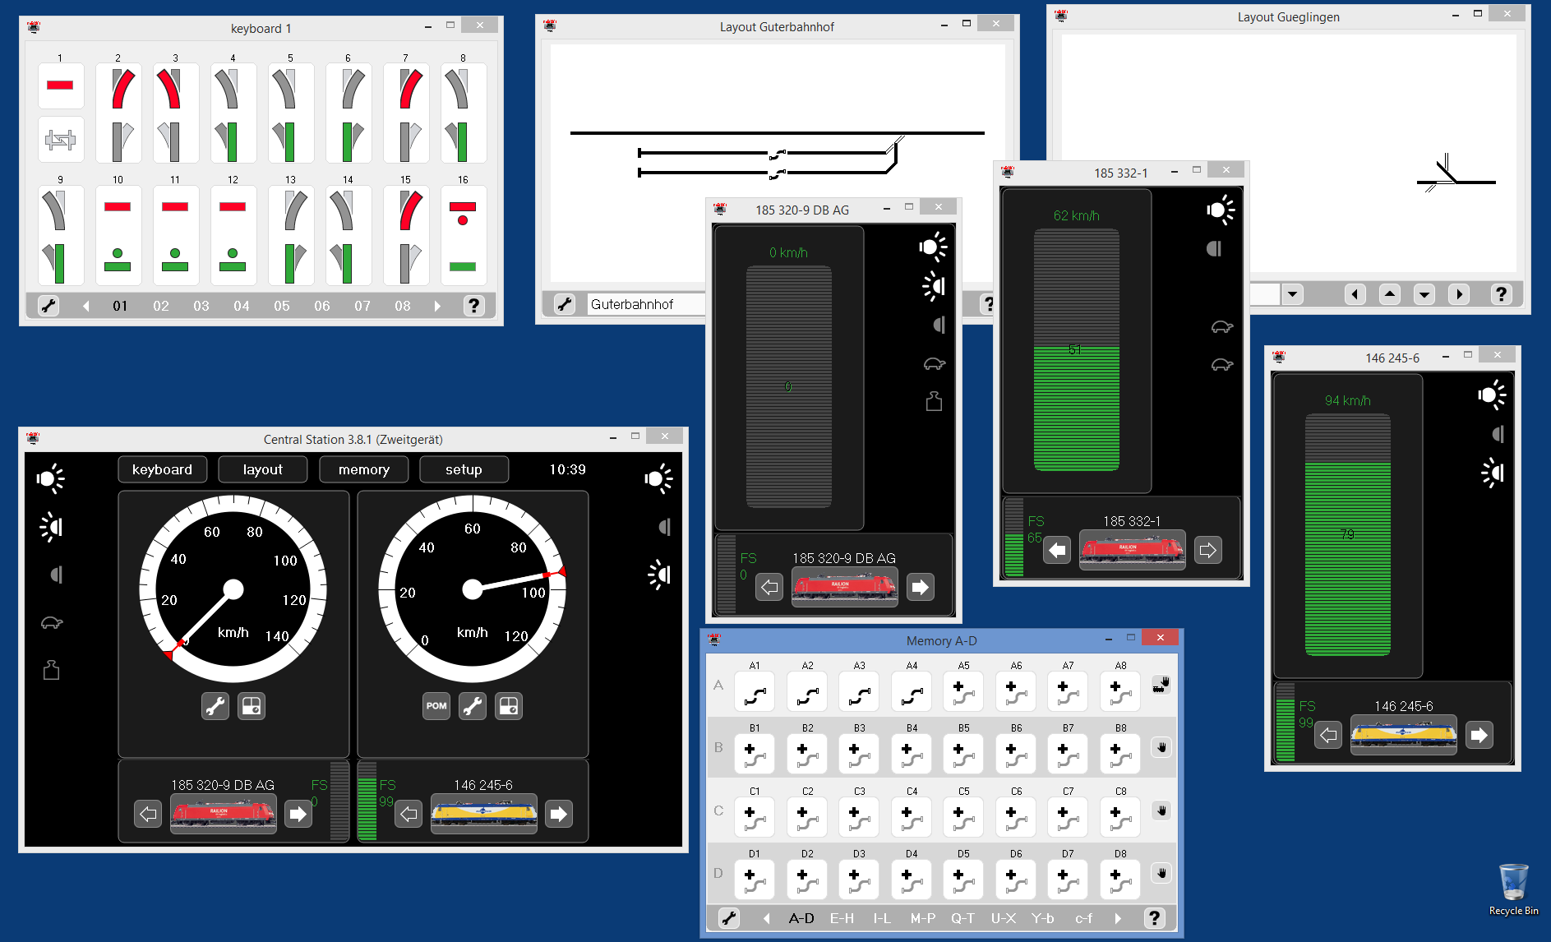Open help in Memory A-D window
The height and width of the screenshot is (942, 1551).
pyautogui.click(x=1154, y=917)
